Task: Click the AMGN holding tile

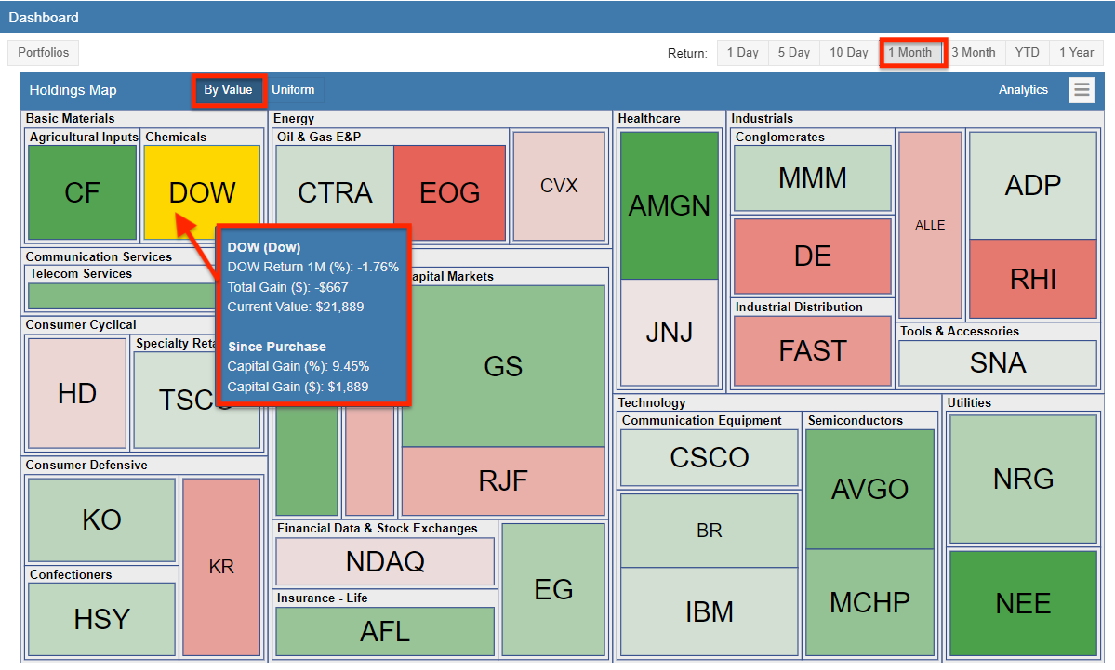Action: (670, 205)
